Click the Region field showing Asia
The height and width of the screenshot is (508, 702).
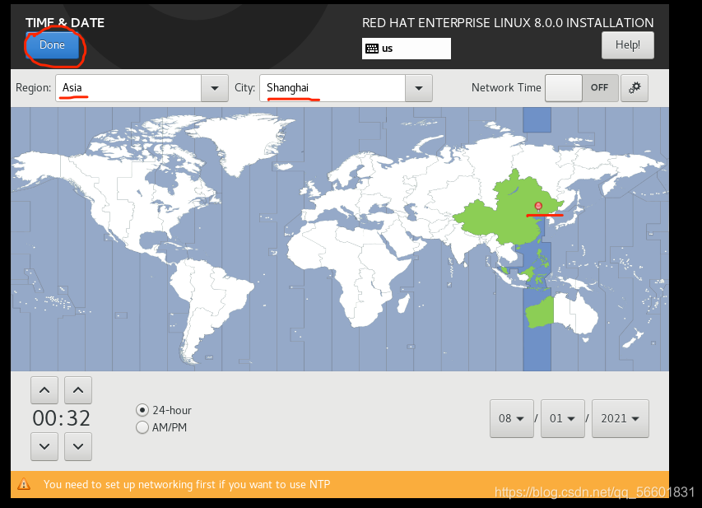point(128,88)
